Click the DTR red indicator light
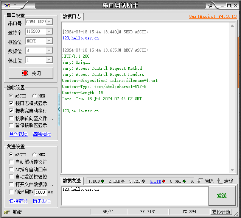Viewport: 241px width, 218px height. (163, 181)
